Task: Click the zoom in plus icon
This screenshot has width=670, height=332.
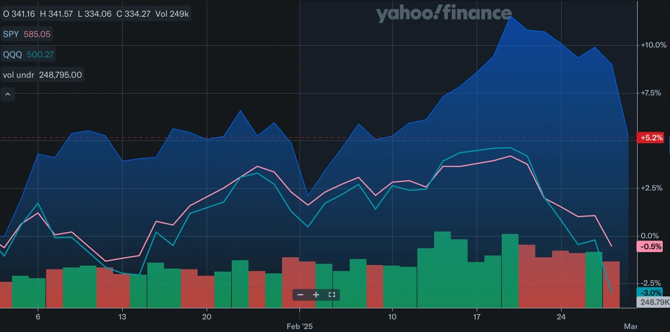Action: point(317,294)
